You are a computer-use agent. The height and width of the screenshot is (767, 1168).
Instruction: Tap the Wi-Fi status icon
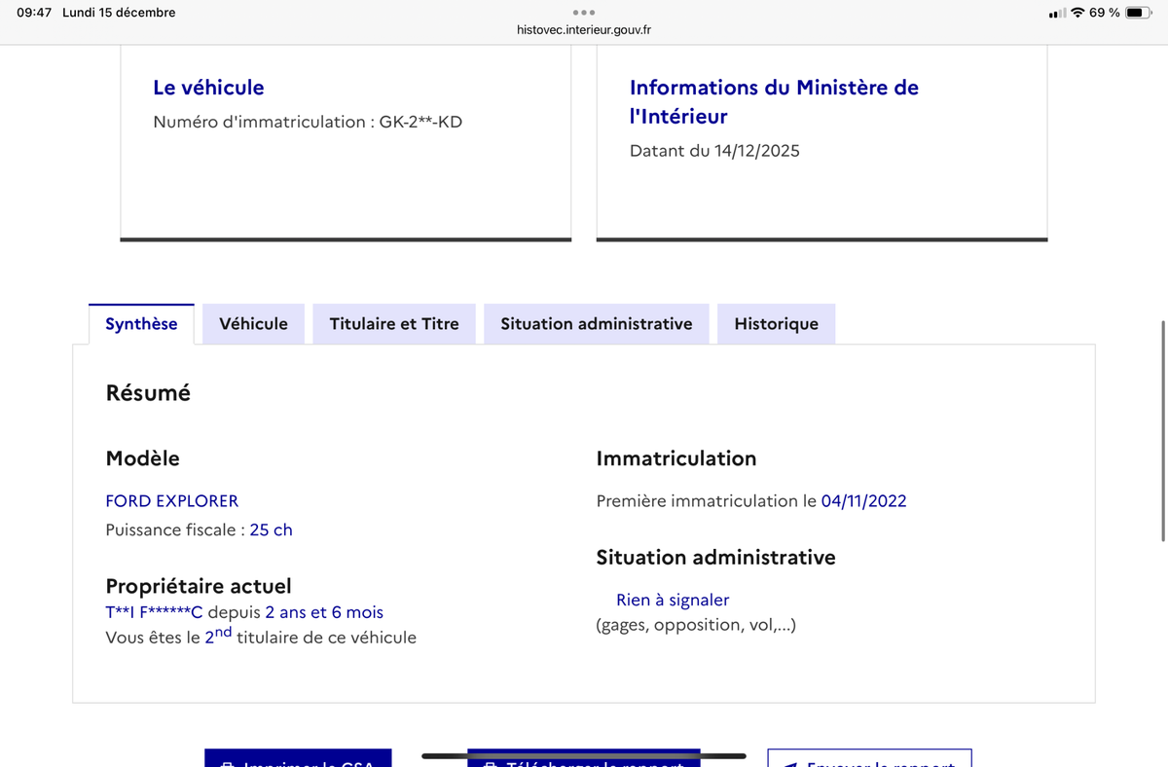[x=1077, y=13]
